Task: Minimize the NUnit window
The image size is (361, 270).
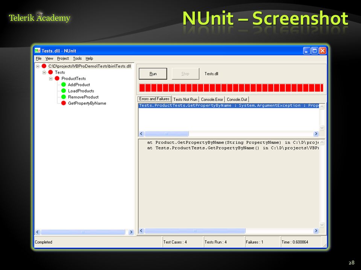Action: click(x=306, y=51)
